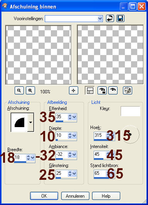The height and width of the screenshot is (205, 148).
Task: Expand the Afschuining bevel shape dropdown
Action: [x=31, y=122]
